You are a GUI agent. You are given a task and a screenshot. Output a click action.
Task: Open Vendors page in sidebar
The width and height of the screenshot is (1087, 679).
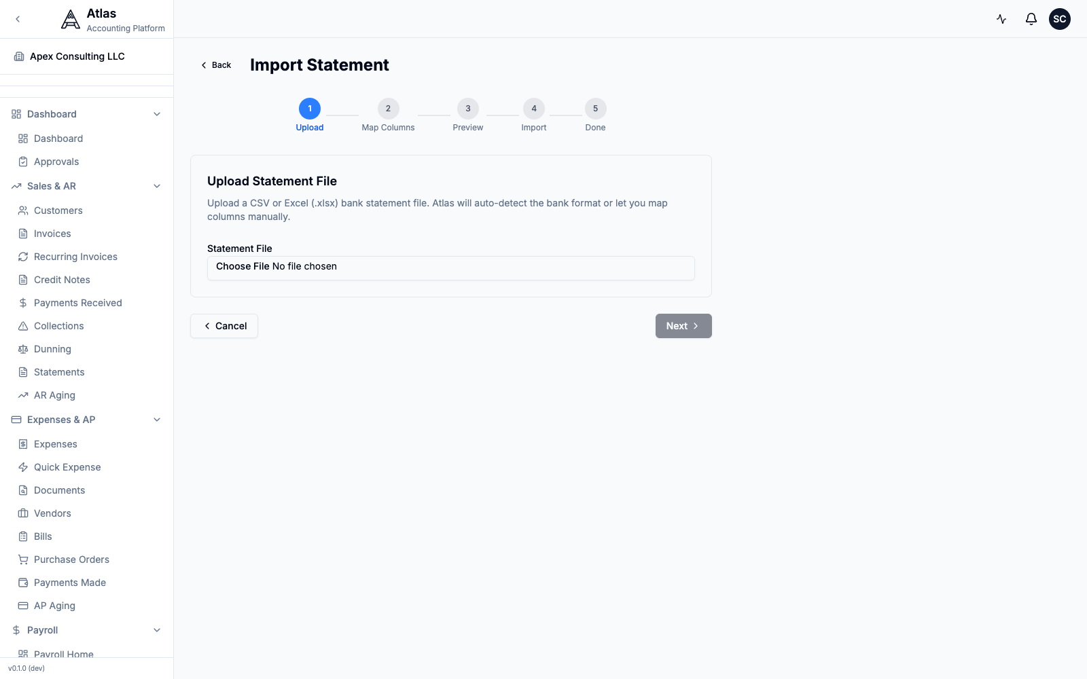coord(87,513)
